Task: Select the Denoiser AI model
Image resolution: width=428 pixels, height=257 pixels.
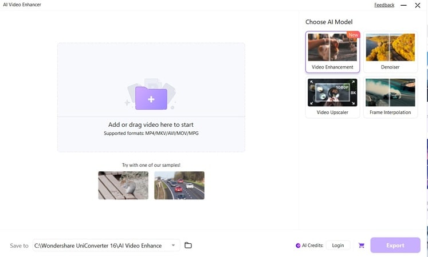Action: pos(390,52)
